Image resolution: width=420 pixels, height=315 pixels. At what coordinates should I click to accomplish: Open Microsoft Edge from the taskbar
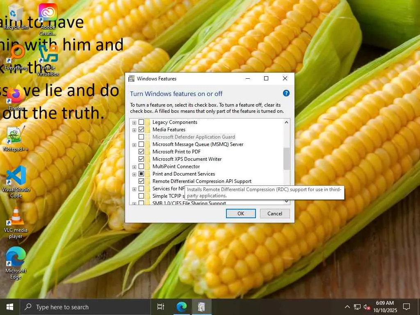(x=181, y=307)
